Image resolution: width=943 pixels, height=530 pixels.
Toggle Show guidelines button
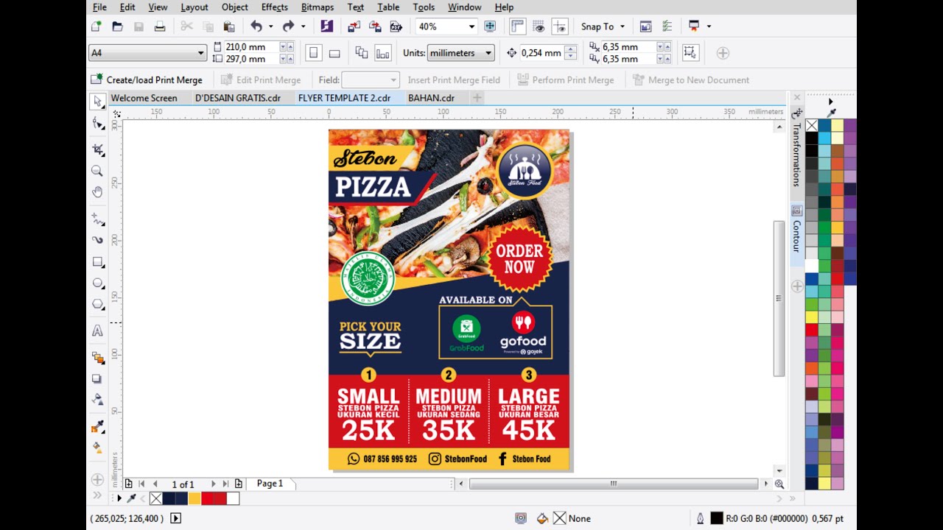[x=560, y=26]
